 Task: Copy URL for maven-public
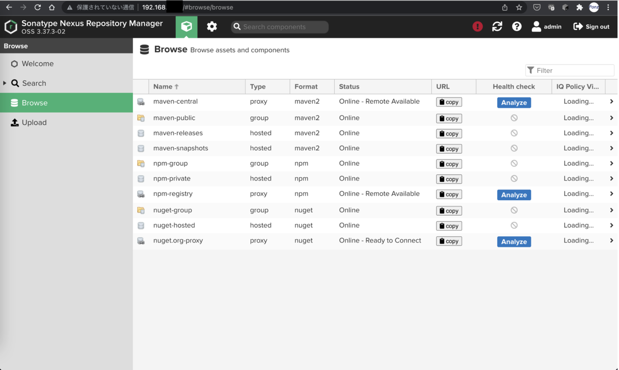[x=449, y=118]
